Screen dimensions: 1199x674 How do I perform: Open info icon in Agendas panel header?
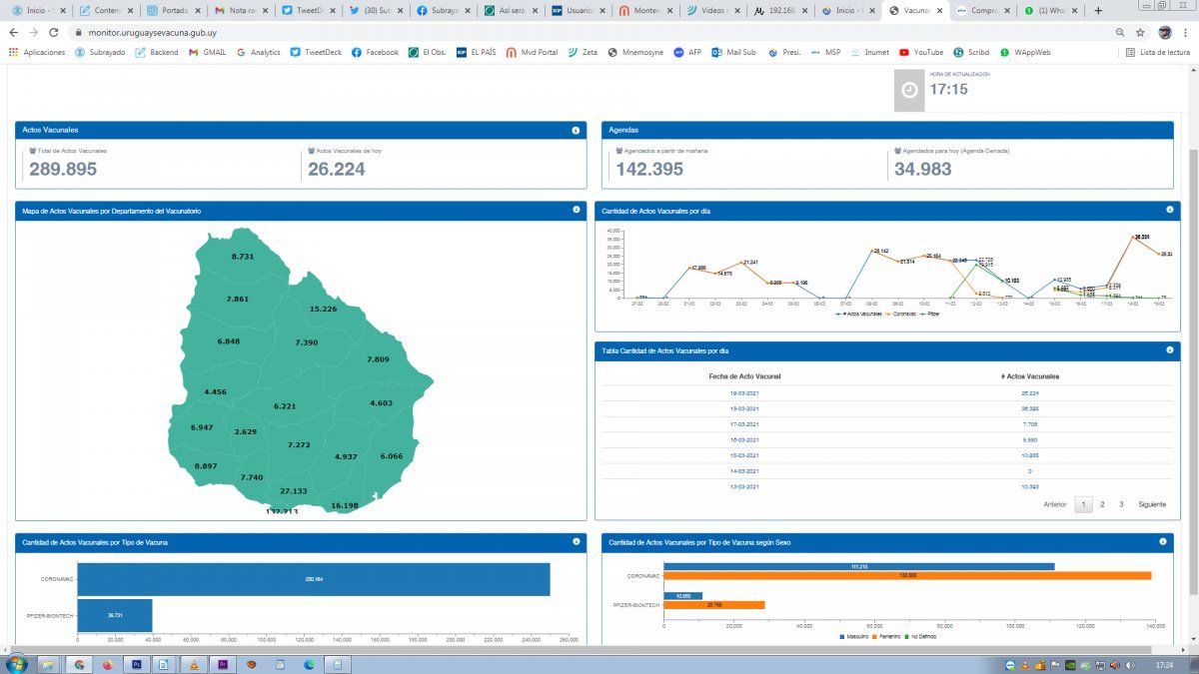click(x=1162, y=131)
